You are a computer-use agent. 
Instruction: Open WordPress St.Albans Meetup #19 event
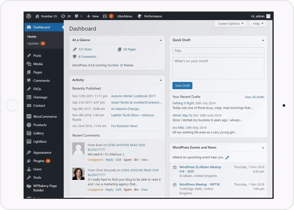pos(200,169)
